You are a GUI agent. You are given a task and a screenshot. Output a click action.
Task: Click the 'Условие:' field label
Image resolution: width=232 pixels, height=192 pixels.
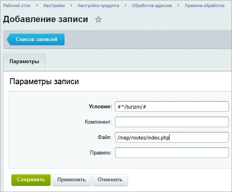100,107
